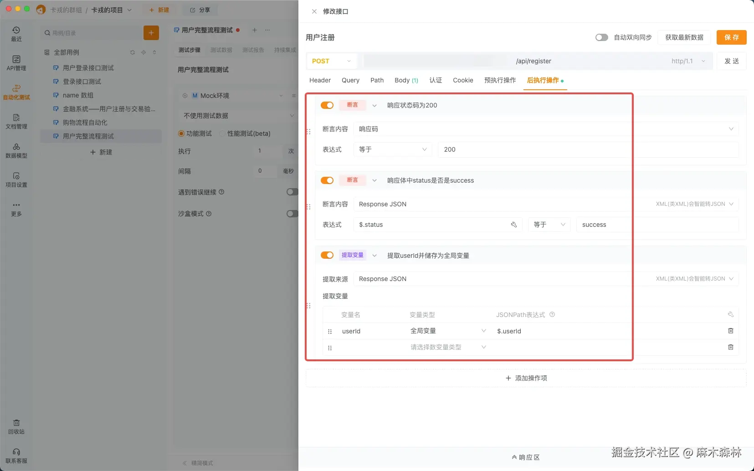Click the refresh icon next to 全部用例

(133, 52)
